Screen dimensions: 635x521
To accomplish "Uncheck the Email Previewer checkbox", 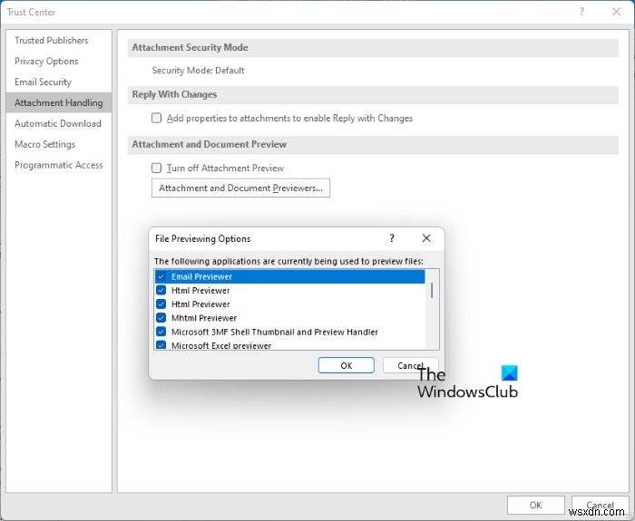I will 161,276.
